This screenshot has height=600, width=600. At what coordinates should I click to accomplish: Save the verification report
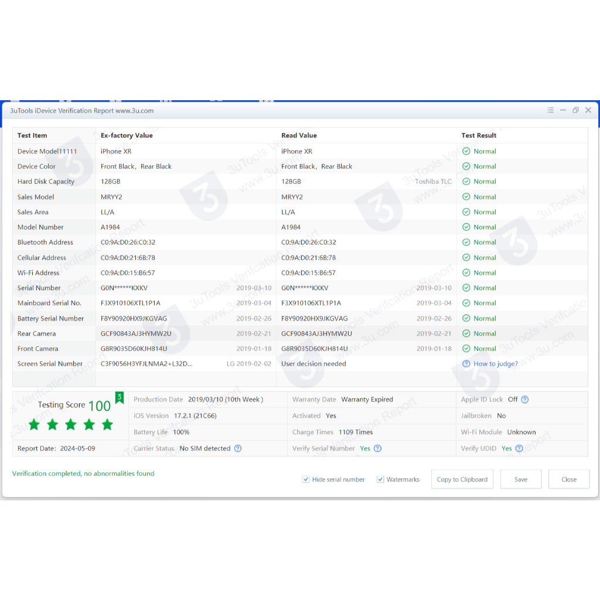click(x=521, y=479)
